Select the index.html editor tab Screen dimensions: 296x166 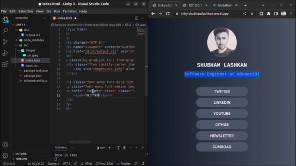click(x=65, y=18)
